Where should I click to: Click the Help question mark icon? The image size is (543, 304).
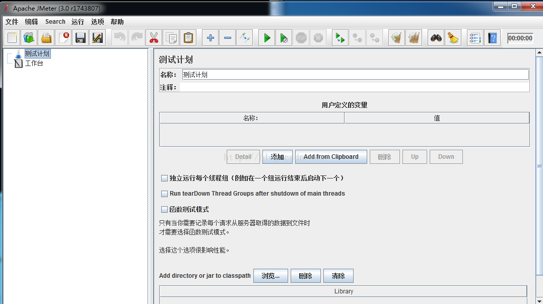click(492, 38)
